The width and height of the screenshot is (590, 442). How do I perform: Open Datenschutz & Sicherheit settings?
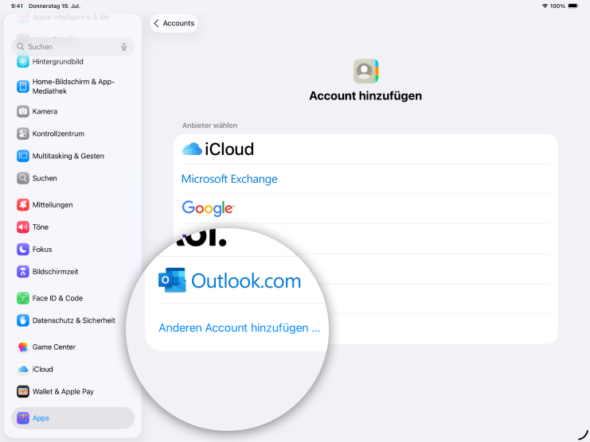click(73, 320)
